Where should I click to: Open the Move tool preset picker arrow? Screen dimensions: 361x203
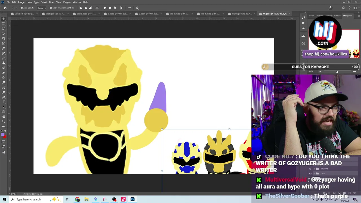click(17, 8)
